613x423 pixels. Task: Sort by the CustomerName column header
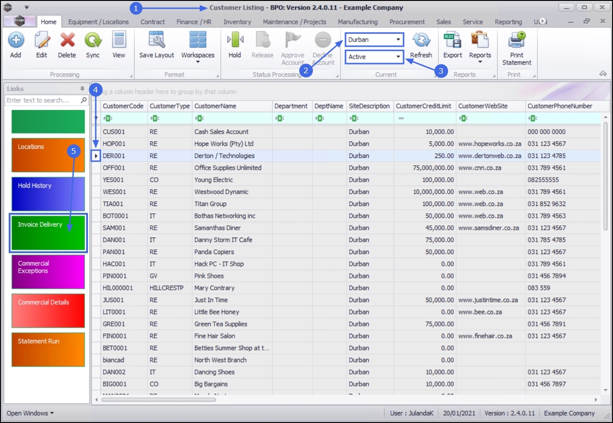pyautogui.click(x=232, y=106)
